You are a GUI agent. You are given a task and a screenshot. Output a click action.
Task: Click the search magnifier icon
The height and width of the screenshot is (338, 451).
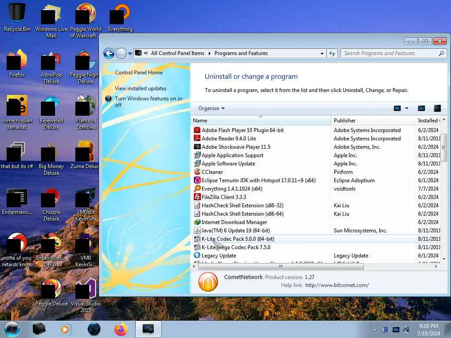[x=441, y=53]
